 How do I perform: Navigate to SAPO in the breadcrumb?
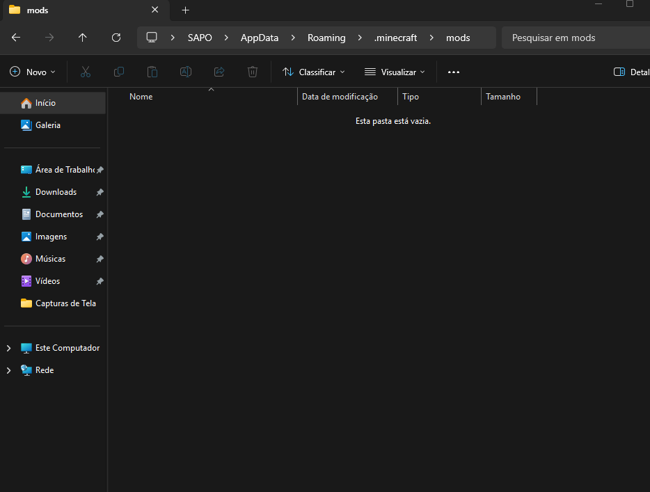coord(200,38)
